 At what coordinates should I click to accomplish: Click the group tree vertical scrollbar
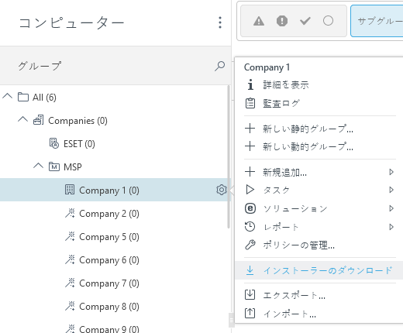coord(229,157)
